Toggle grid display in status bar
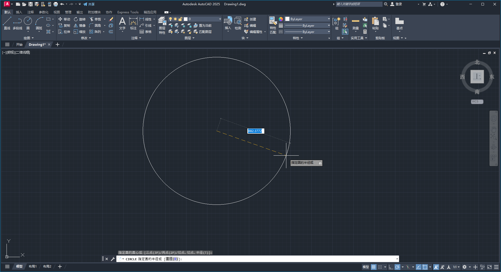Screen dimensions: 501x272 (x=373, y=267)
